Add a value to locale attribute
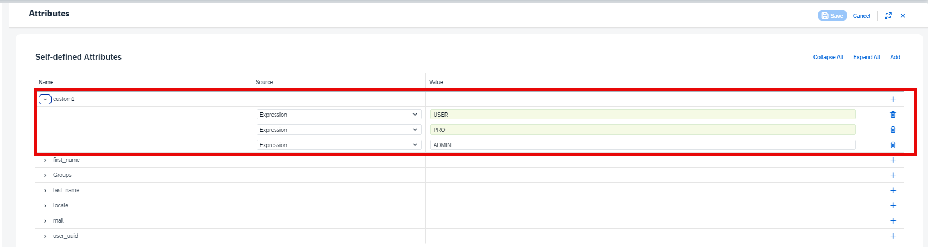The height and width of the screenshot is (247, 928). coord(893,206)
